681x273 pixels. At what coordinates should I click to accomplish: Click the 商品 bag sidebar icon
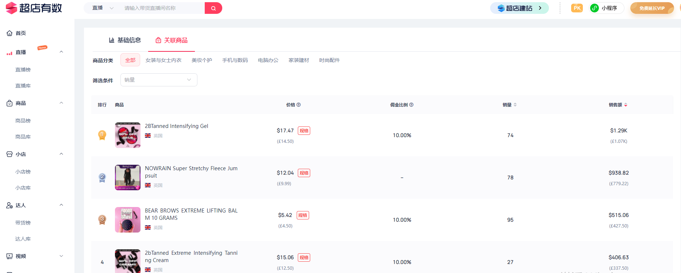pyautogui.click(x=9, y=103)
